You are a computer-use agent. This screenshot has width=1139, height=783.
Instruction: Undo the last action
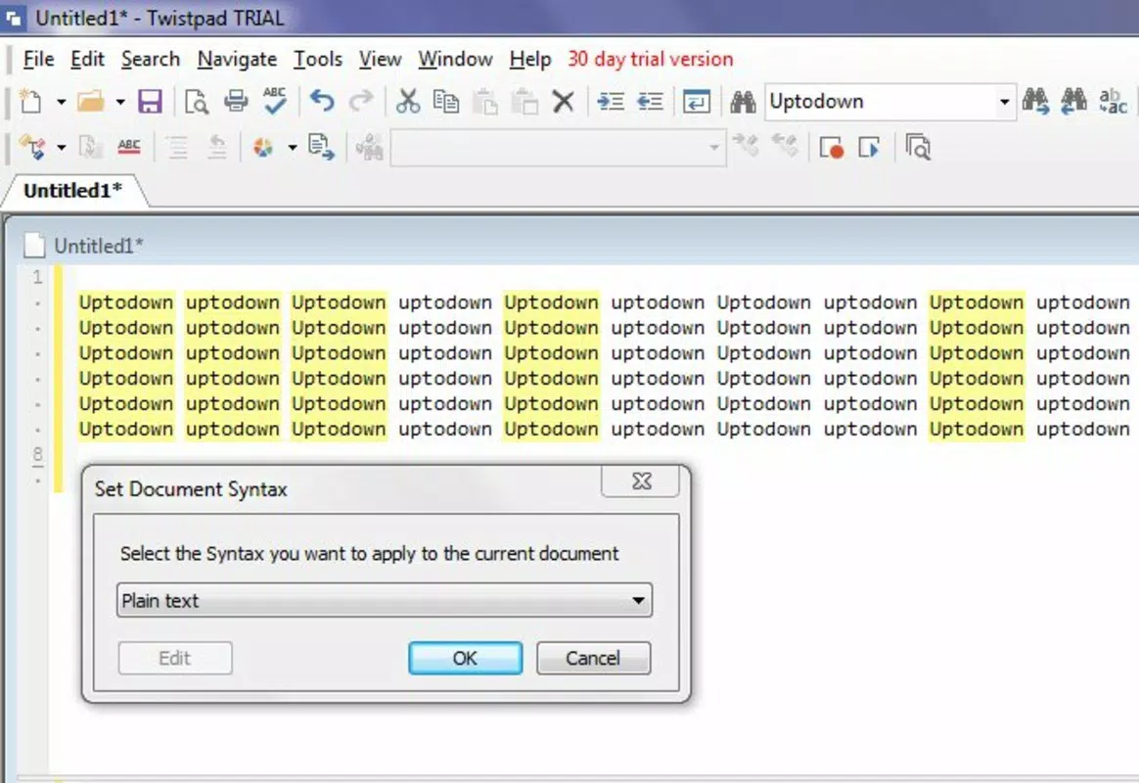[322, 101]
